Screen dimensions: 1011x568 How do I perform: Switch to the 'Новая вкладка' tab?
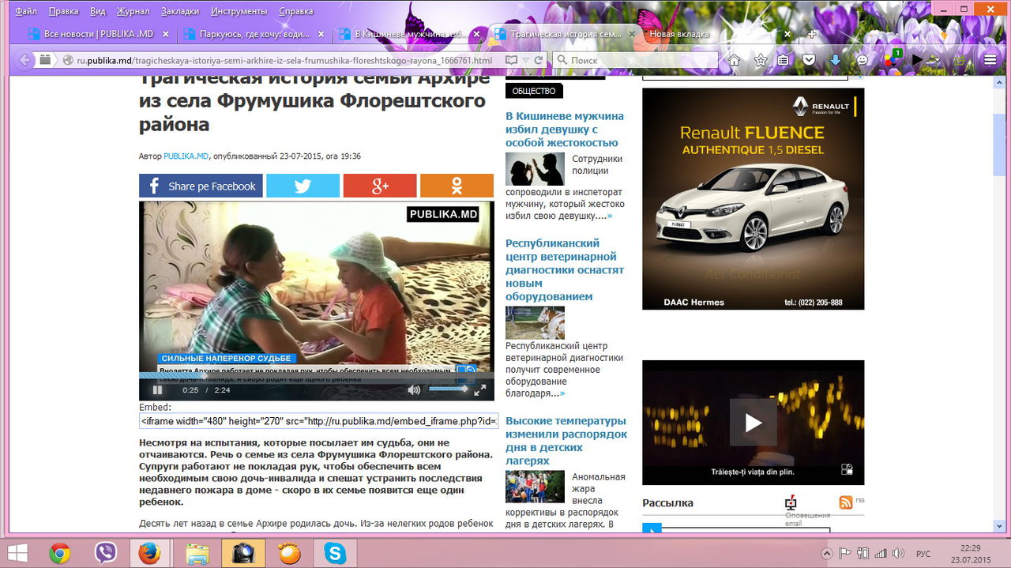click(711, 34)
